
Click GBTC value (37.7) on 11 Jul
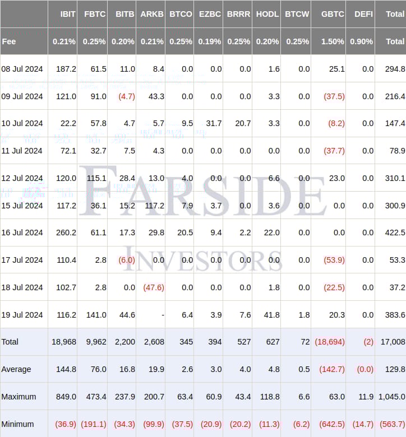334,151
